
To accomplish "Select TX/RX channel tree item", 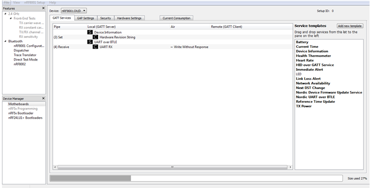I will (x=31, y=32).
